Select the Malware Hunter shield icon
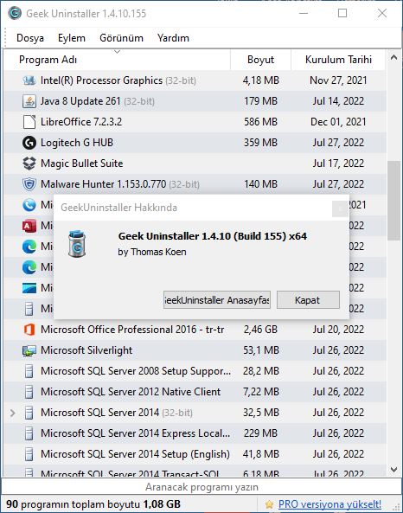 (29, 184)
